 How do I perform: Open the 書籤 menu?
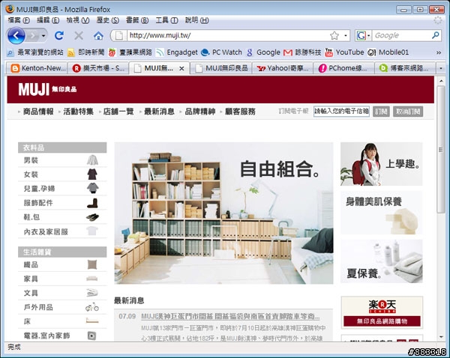click(x=137, y=20)
